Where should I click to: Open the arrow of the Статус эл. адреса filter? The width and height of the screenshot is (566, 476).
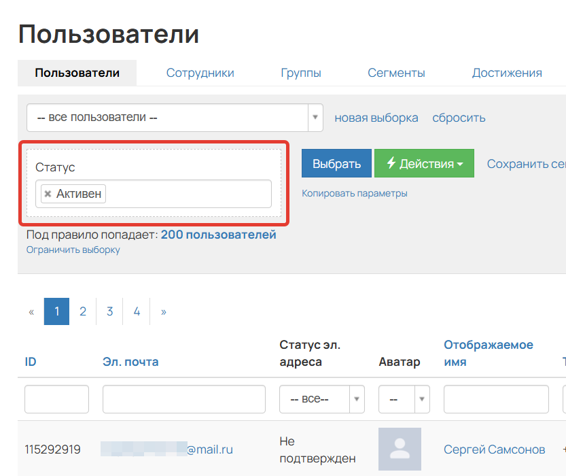357,399
